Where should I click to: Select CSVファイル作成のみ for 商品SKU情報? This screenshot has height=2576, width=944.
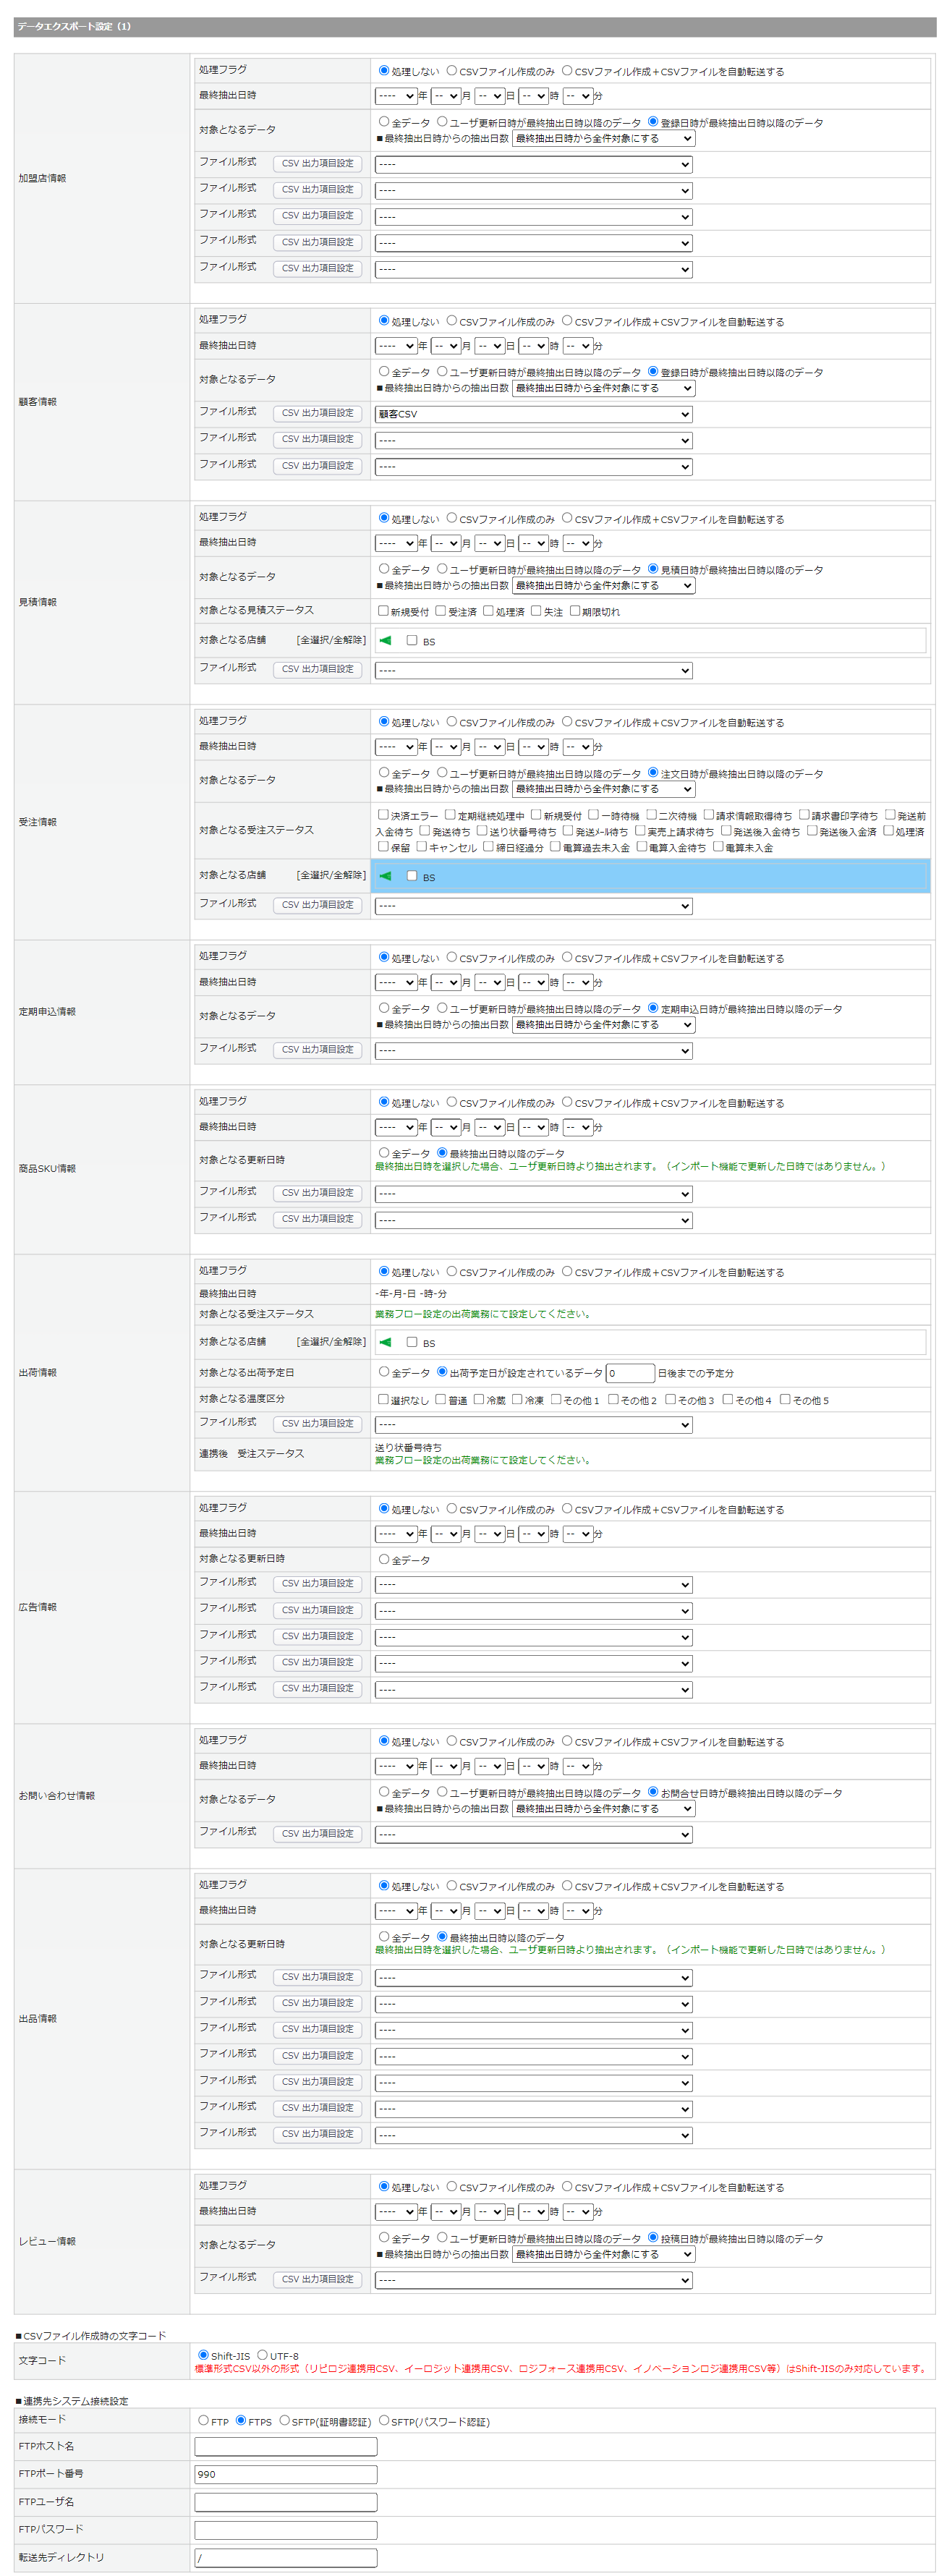(452, 1102)
